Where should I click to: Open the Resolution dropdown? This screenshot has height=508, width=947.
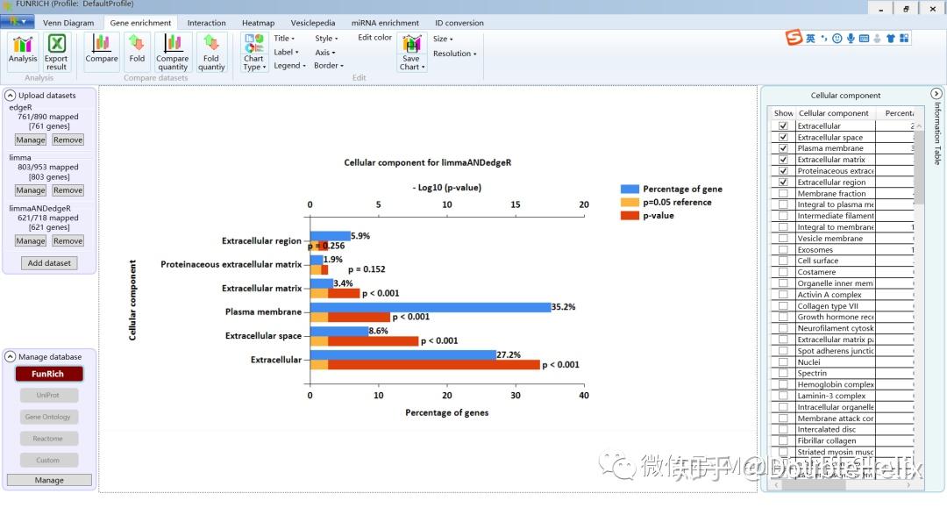click(455, 54)
